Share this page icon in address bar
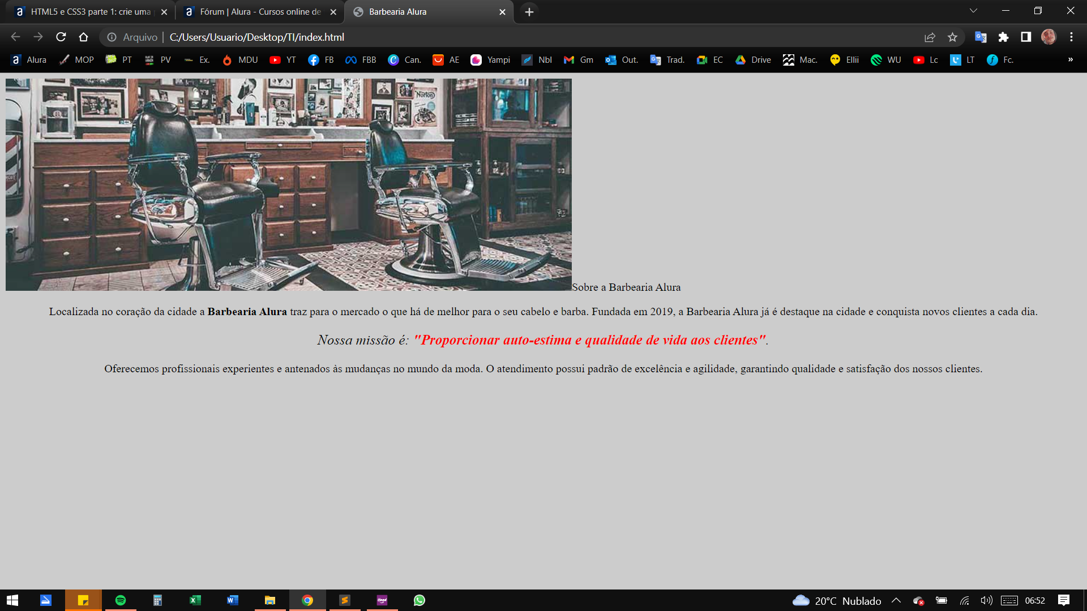The width and height of the screenshot is (1087, 611). point(930,37)
